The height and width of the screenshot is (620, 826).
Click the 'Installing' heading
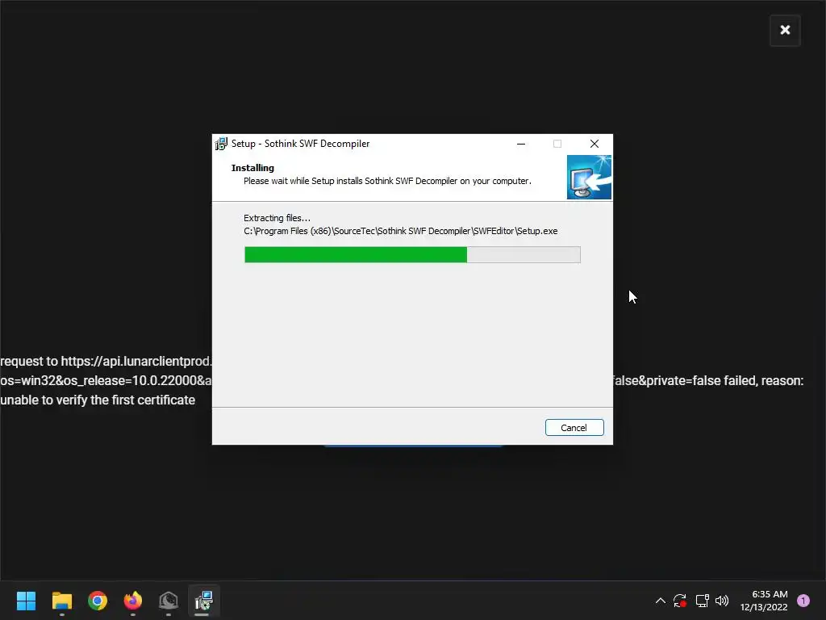click(x=252, y=168)
